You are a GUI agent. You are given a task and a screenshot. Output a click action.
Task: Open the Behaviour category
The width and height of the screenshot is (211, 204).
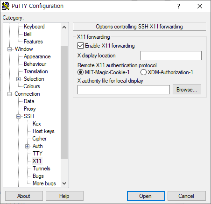(35, 64)
